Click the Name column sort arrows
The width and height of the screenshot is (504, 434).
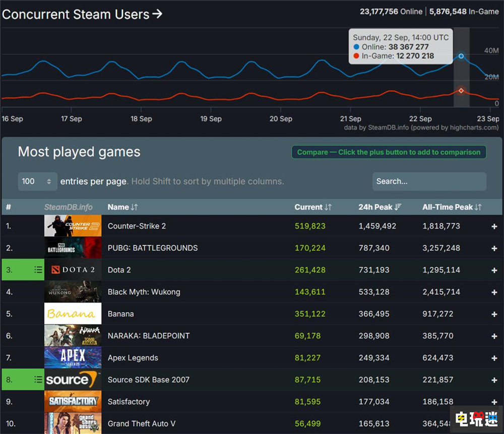134,207
